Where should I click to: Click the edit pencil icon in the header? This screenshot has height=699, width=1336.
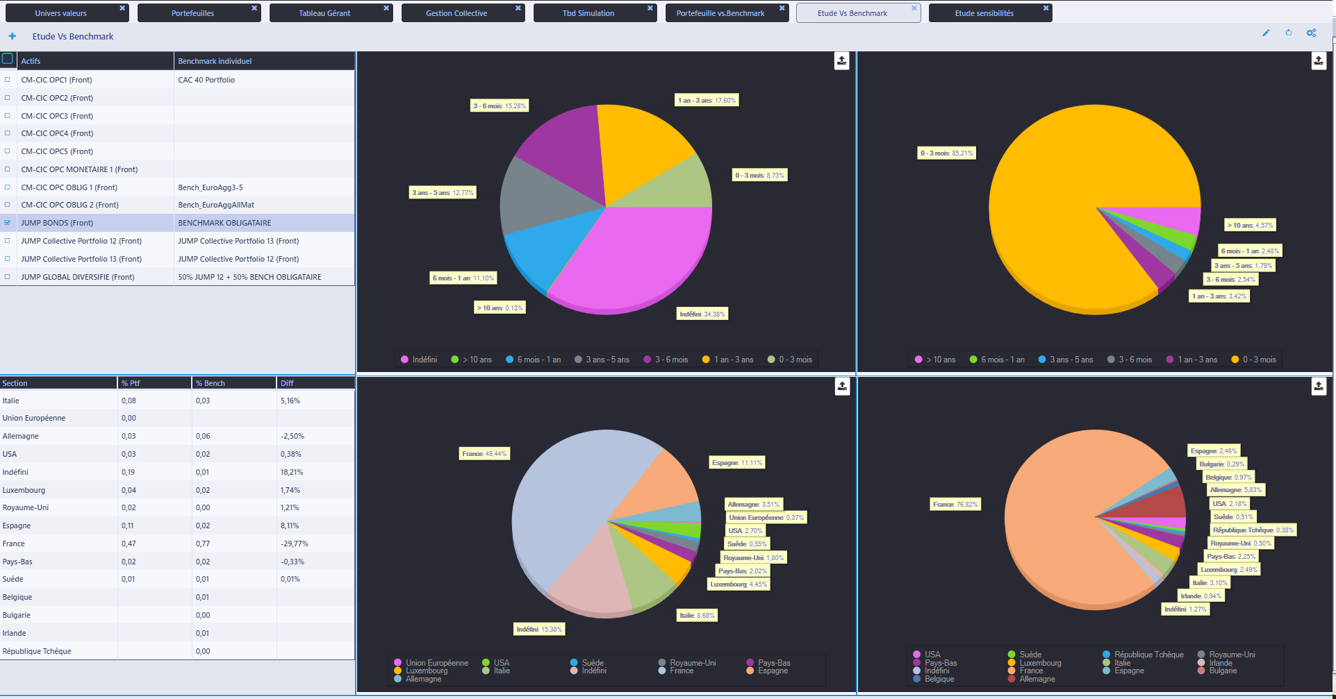(x=1266, y=33)
